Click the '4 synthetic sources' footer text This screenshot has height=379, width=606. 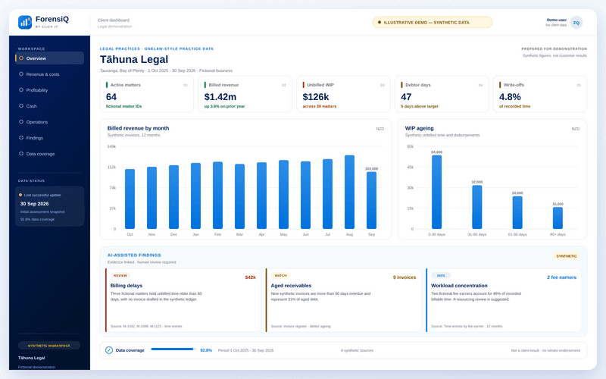(357, 350)
